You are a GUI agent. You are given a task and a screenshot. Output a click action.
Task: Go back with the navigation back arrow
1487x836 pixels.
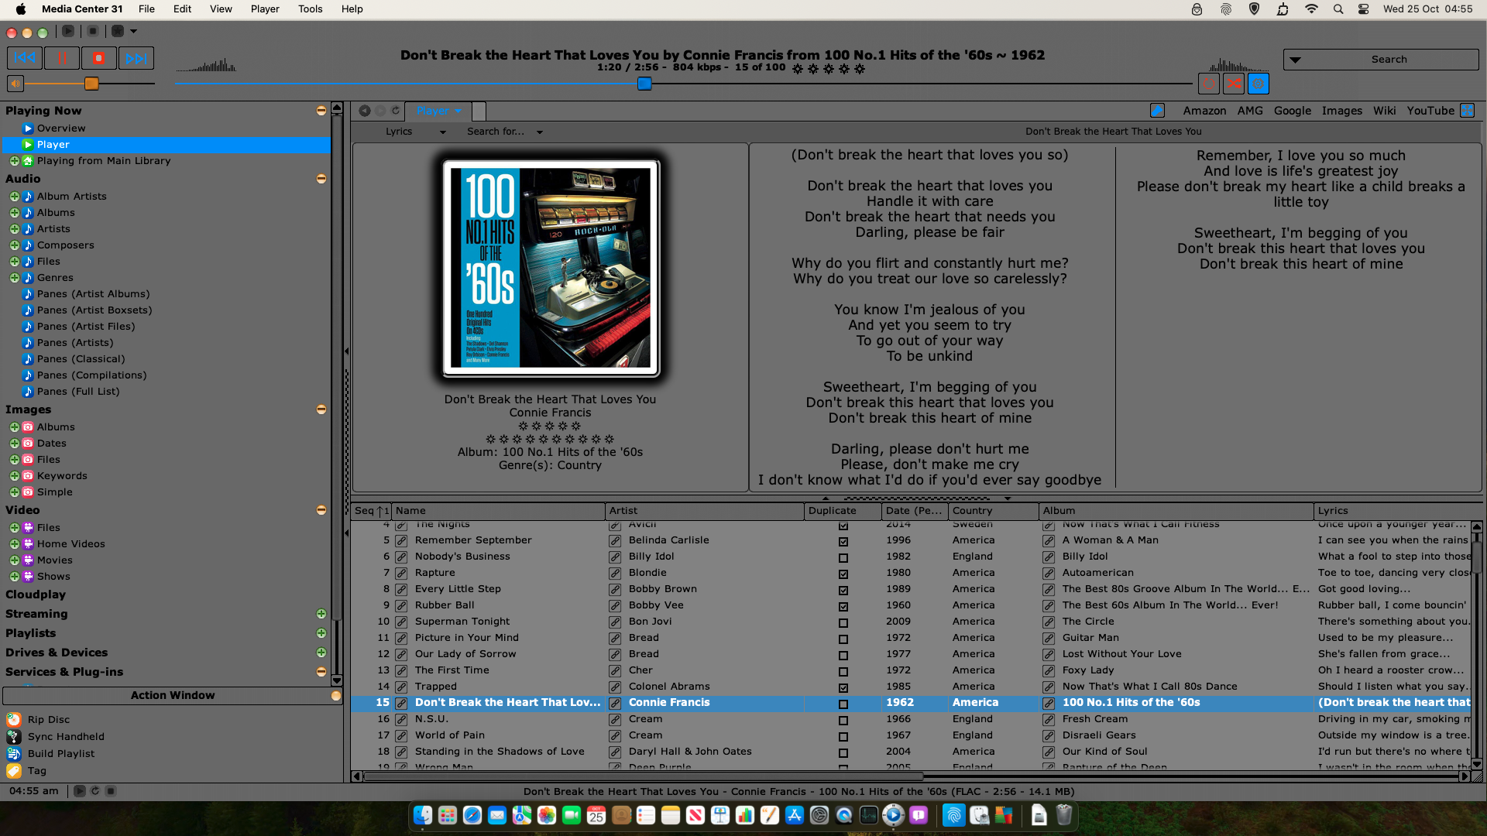(x=364, y=111)
